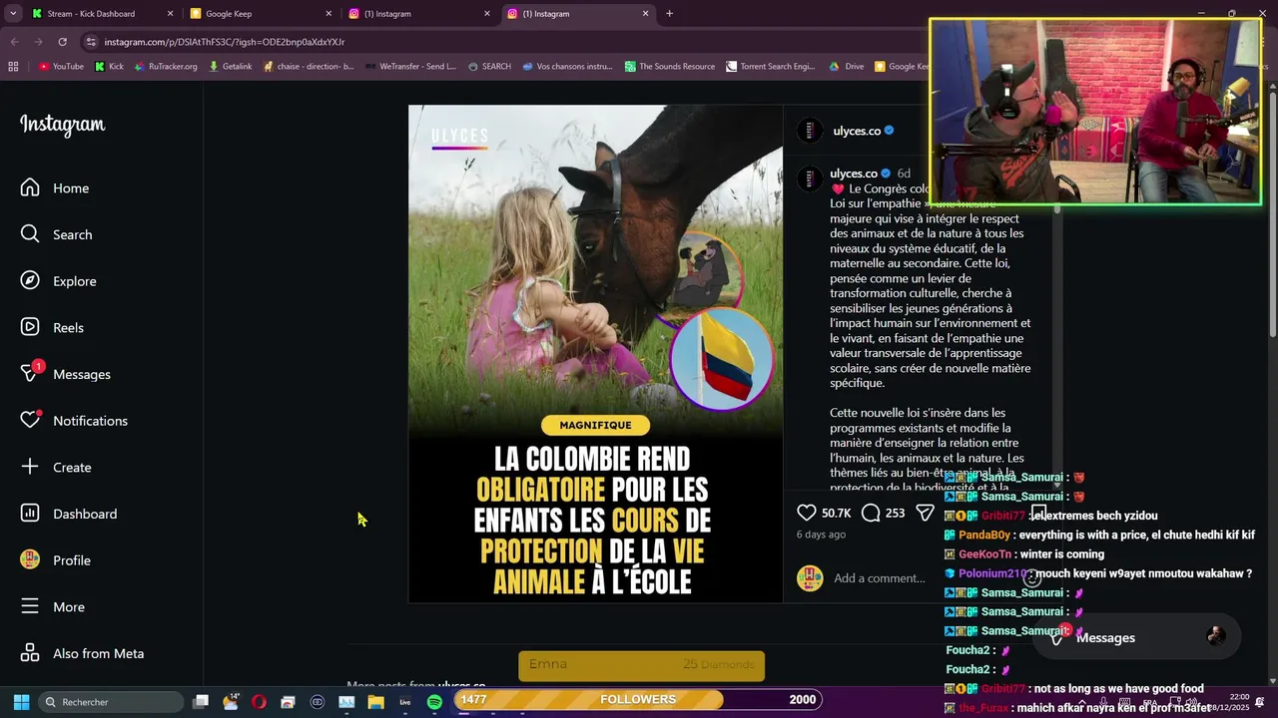Save the post with the bookmark icon
The width and height of the screenshot is (1278, 718).
(x=1038, y=513)
